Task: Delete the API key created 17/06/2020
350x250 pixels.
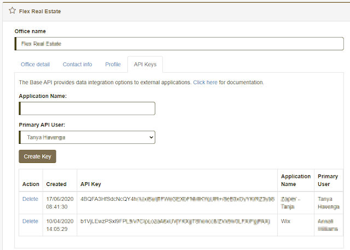Action: (x=30, y=199)
